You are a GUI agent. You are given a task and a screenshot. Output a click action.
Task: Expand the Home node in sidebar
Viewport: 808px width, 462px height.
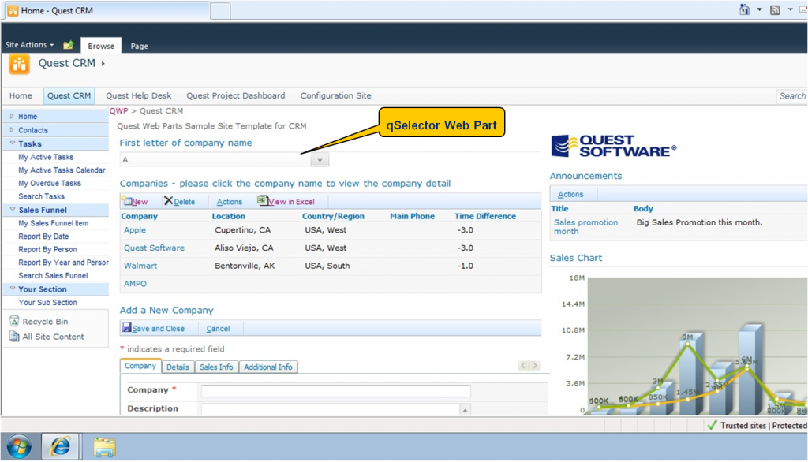12,117
